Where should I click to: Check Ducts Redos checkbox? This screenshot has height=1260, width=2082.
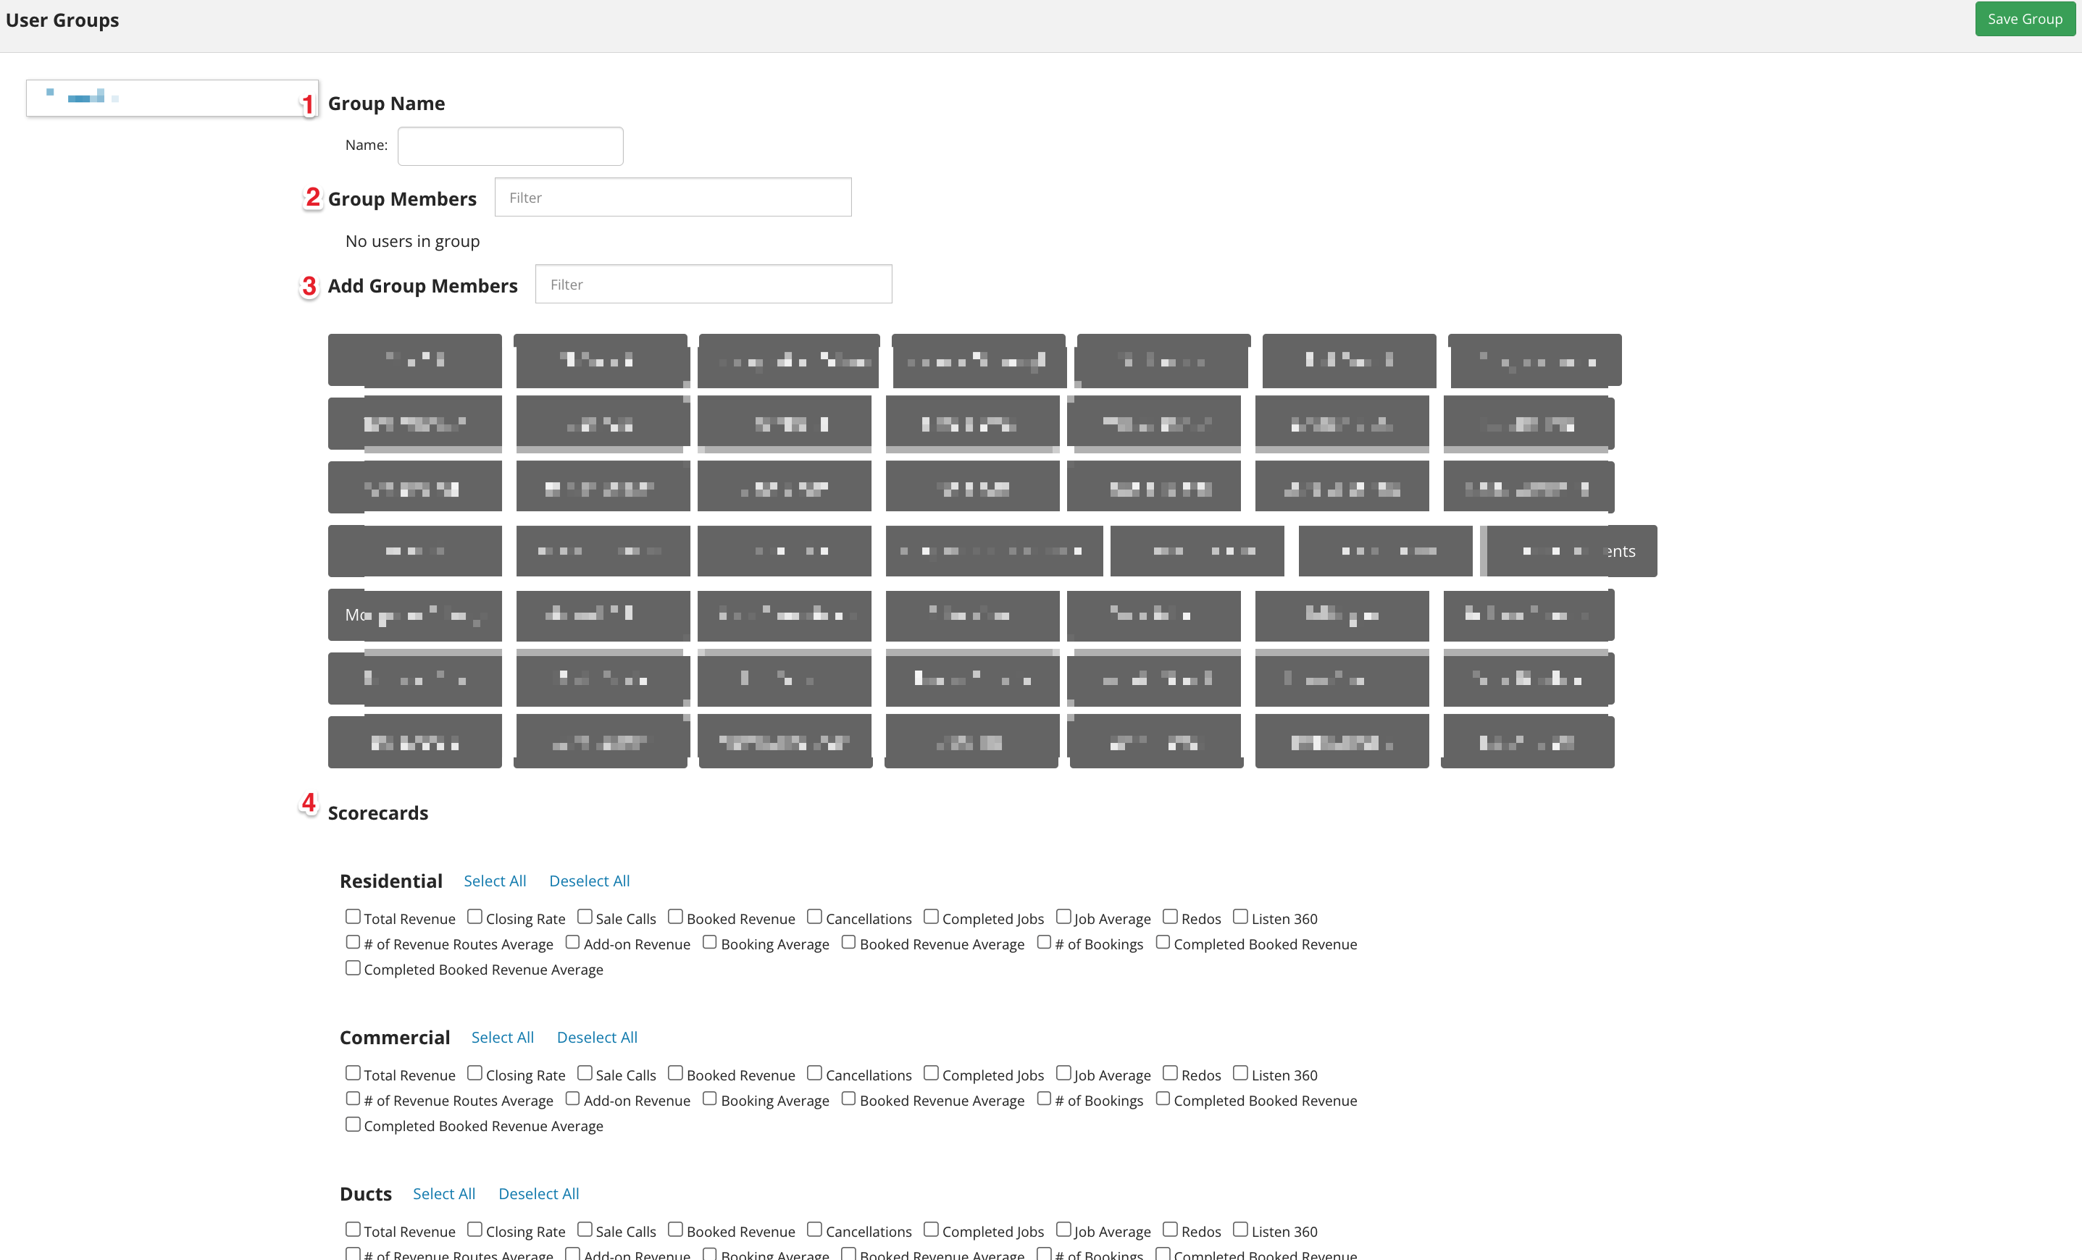1170,1229
